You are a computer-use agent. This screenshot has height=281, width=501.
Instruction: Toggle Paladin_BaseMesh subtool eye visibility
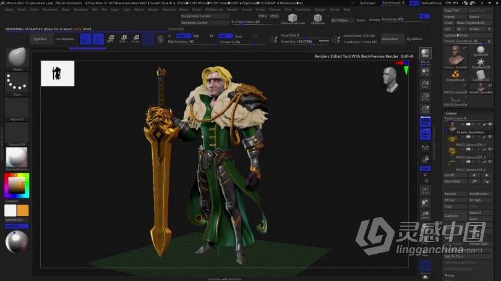coord(490,124)
